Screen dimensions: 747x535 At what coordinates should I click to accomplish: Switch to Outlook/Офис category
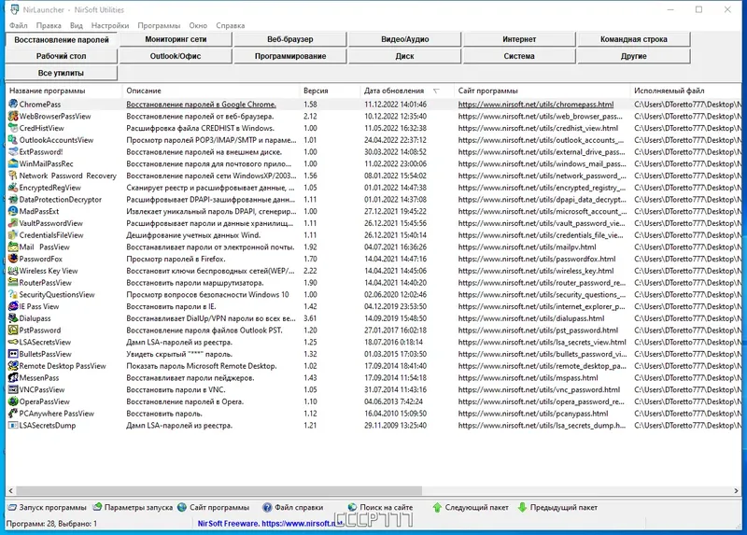176,56
